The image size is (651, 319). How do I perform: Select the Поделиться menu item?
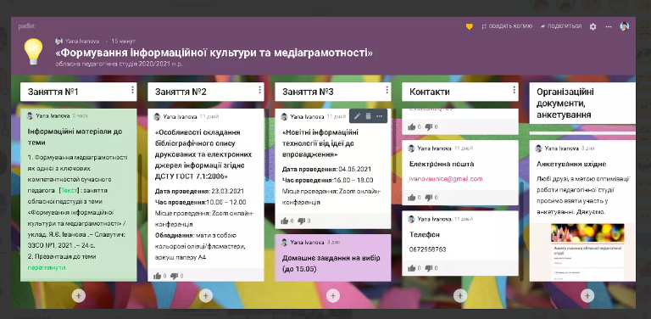(561, 26)
